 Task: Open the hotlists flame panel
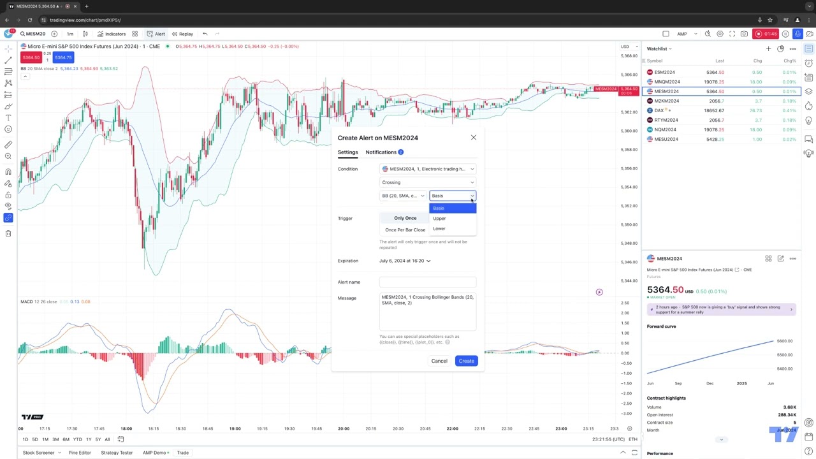pos(808,105)
